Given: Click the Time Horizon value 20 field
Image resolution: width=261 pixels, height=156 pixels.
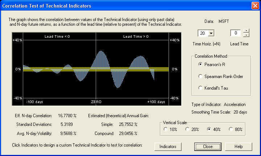Looking at the screenshot, I should tap(203, 33).
